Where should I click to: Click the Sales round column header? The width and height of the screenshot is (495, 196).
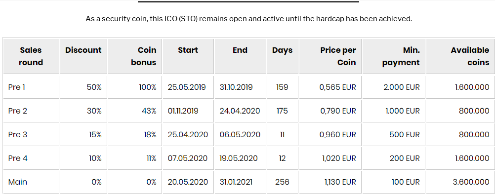point(31,56)
